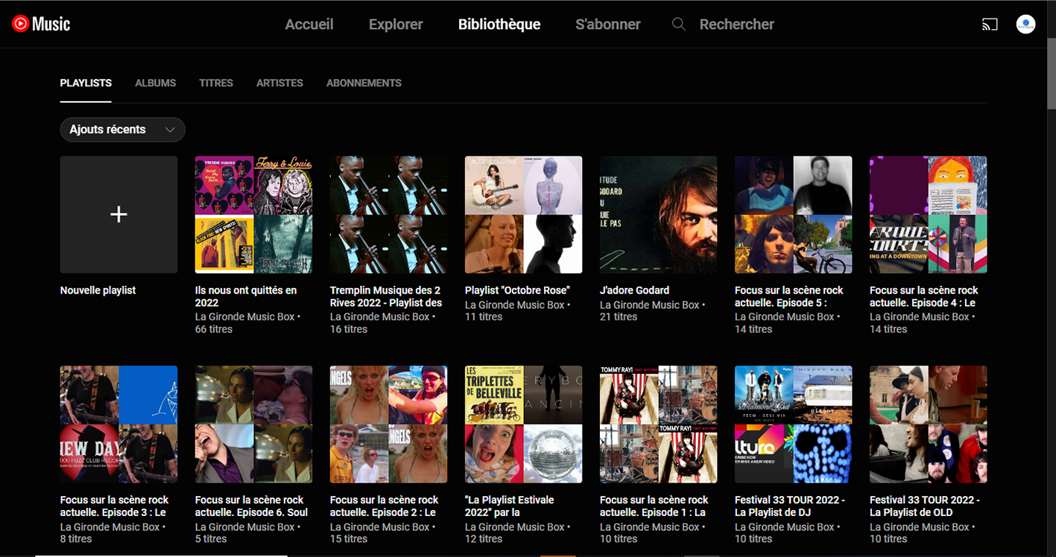This screenshot has width=1056, height=557.
Task: Open Festival 33 TOUR Playlist de OLD thumbnail
Action: 928,424
